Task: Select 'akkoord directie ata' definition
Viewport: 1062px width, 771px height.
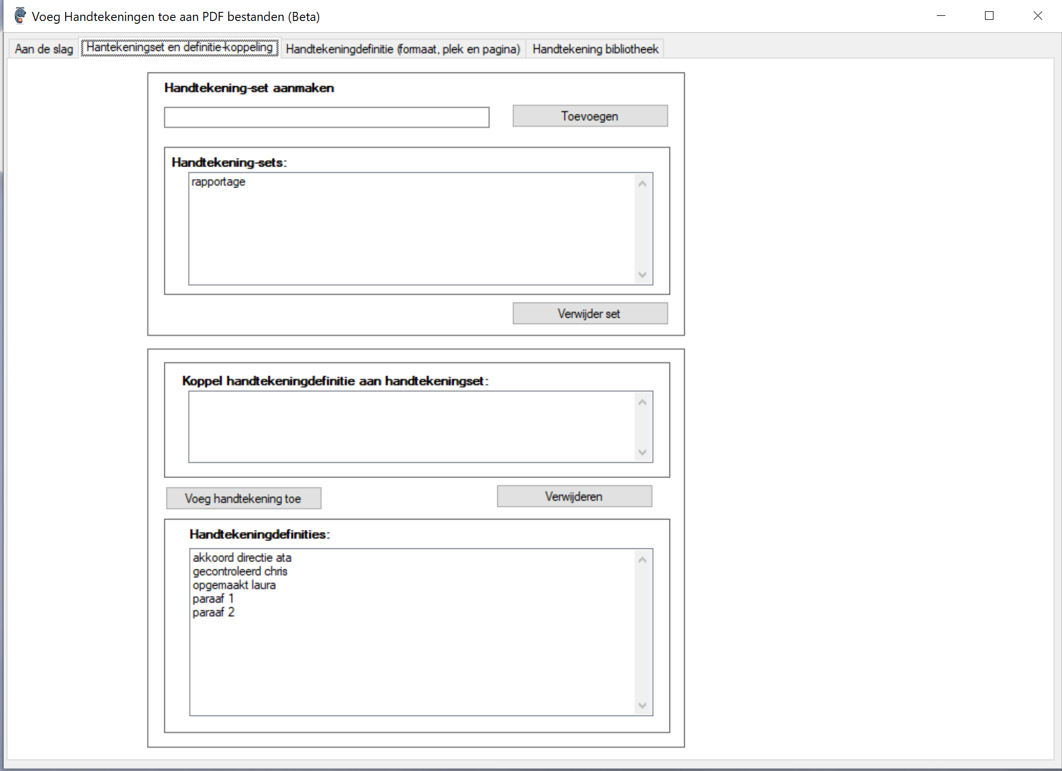Action: click(242, 557)
